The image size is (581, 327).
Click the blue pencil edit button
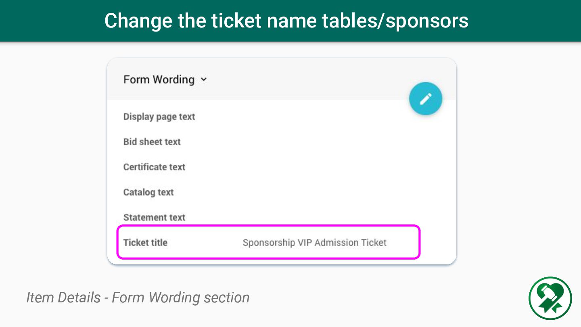click(x=426, y=99)
